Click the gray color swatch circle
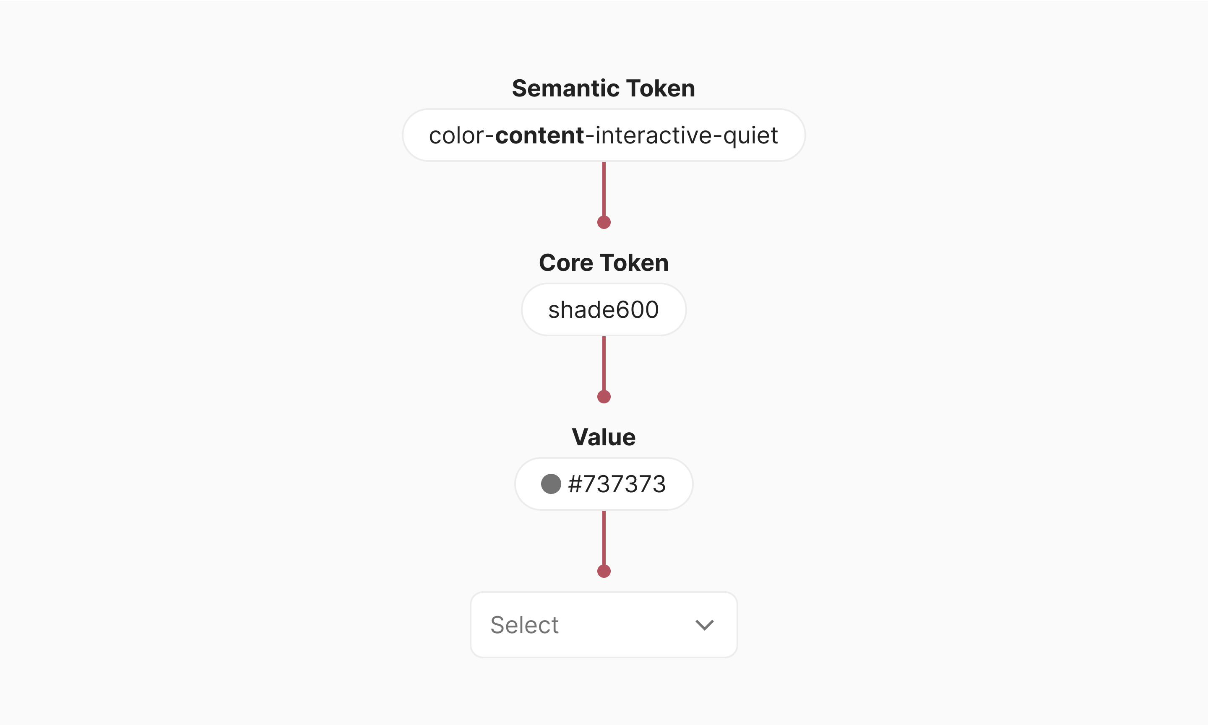Viewport: 1208px width, 725px height. pos(551,484)
